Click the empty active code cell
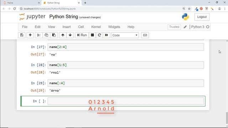Screen dimensions: 228x128 [126, 101]
